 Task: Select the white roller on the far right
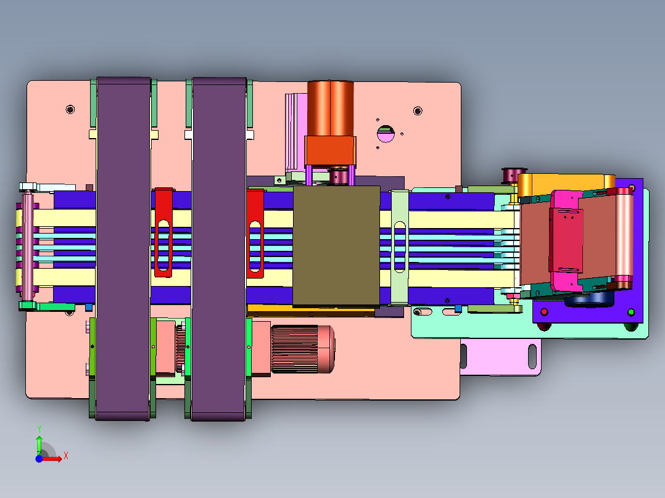point(624,235)
